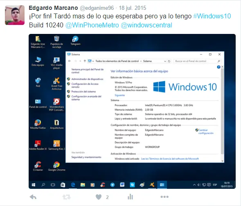Open File Explorer from taskbar
Viewport: 241px width, 206px height.
pyautogui.click(x=83, y=185)
